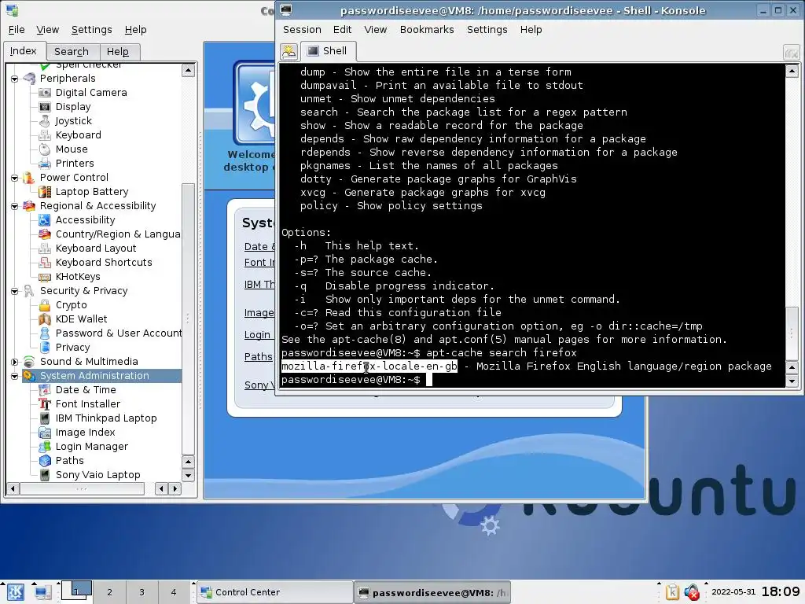805x604 pixels.
Task: Click the Konsole scrollbar up arrow
Action: point(792,70)
